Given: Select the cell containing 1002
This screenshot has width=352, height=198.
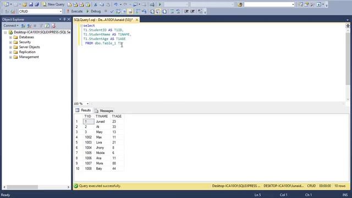Looking at the screenshot, I should click(89, 137).
